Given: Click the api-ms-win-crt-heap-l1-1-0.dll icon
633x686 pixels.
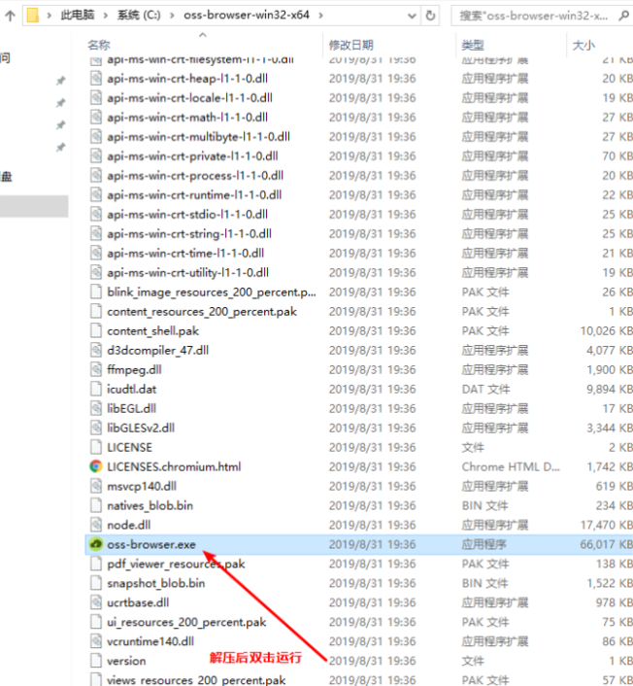Looking at the screenshot, I should tap(96, 79).
